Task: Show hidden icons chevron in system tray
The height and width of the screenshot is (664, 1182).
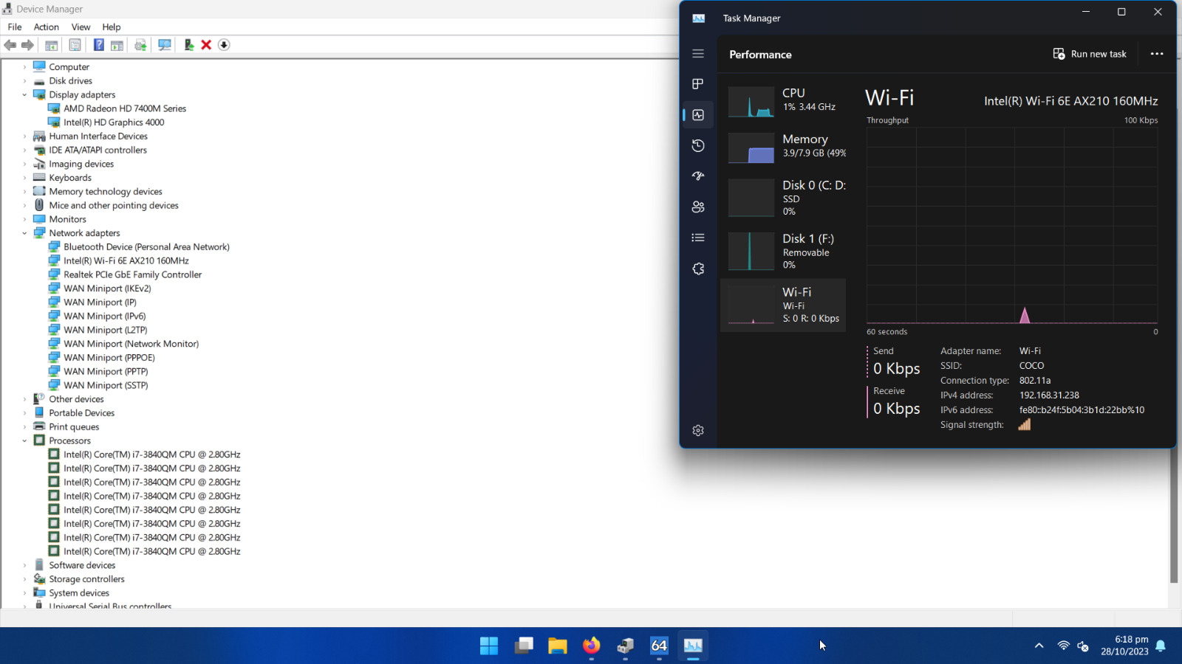Action: click(x=1039, y=646)
